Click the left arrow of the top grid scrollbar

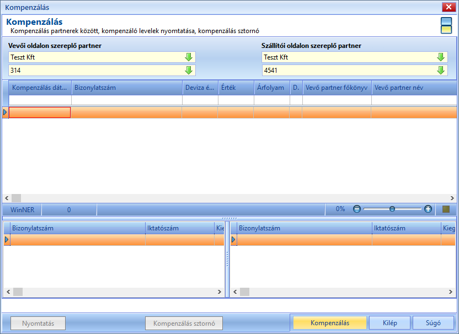point(7,198)
